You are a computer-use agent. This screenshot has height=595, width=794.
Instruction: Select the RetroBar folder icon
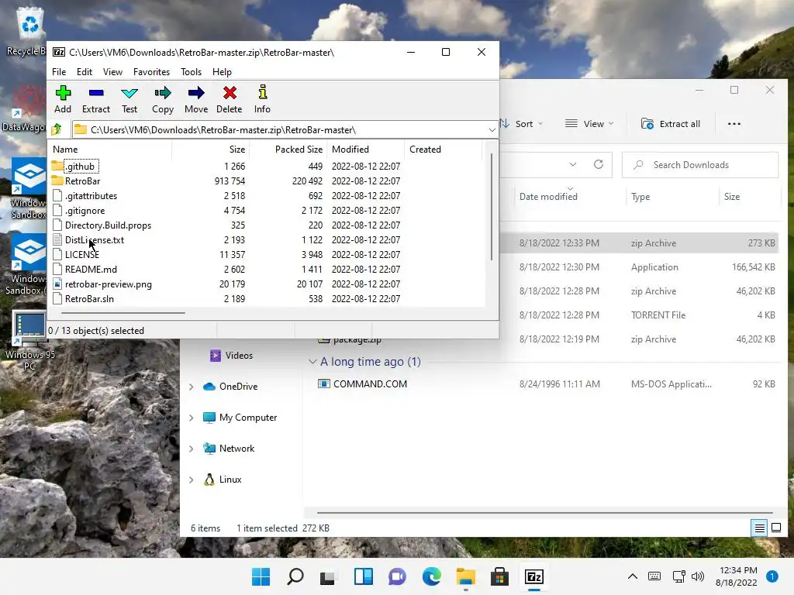pyautogui.click(x=57, y=181)
